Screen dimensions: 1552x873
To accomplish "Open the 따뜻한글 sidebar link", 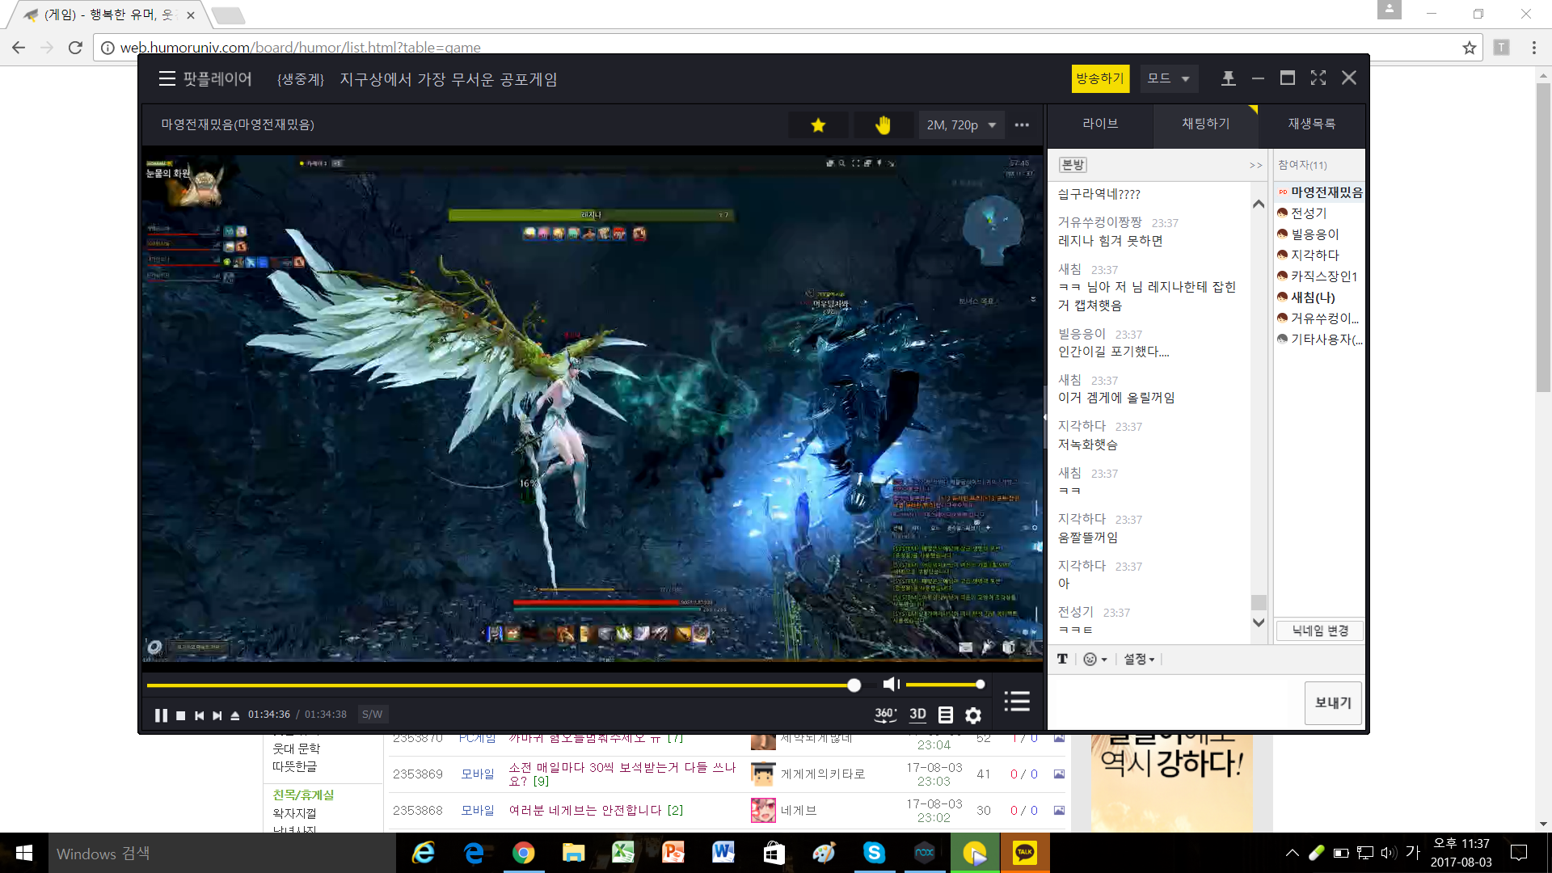I will [x=295, y=766].
